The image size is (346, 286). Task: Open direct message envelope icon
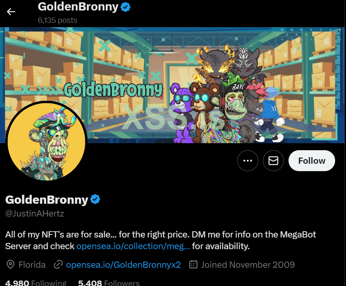tap(273, 161)
